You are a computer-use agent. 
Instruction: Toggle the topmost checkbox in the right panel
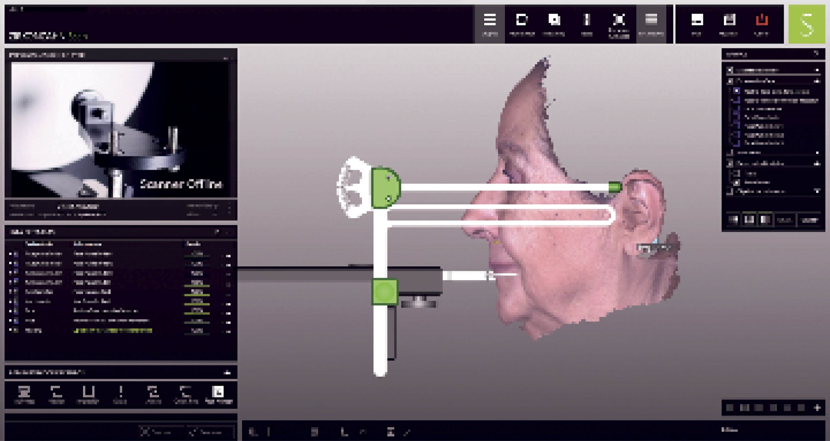(730, 70)
